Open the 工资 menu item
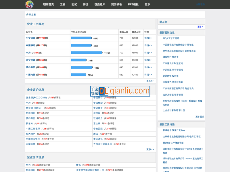 click(x=63, y=5)
